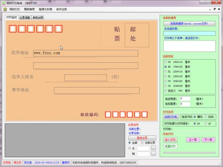
Task: Click the 星期四 status bar entry
Action: [66, 163]
